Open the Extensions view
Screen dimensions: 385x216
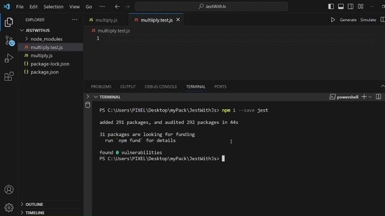(9, 76)
